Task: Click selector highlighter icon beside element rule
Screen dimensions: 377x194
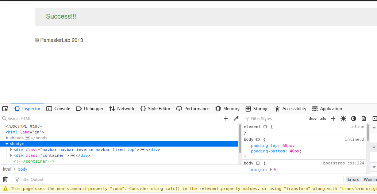Action: (x=265, y=127)
